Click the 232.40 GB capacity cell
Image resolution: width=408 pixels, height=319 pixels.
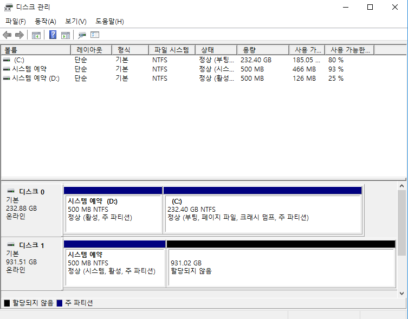coord(256,60)
